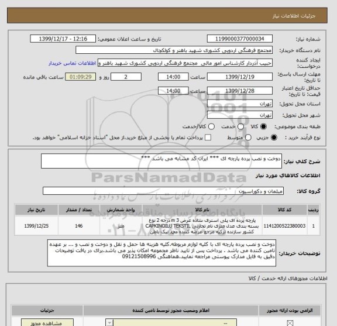This screenshot has height=326, width=337.
Task: Select the کالا radio button
Action: [263, 126]
